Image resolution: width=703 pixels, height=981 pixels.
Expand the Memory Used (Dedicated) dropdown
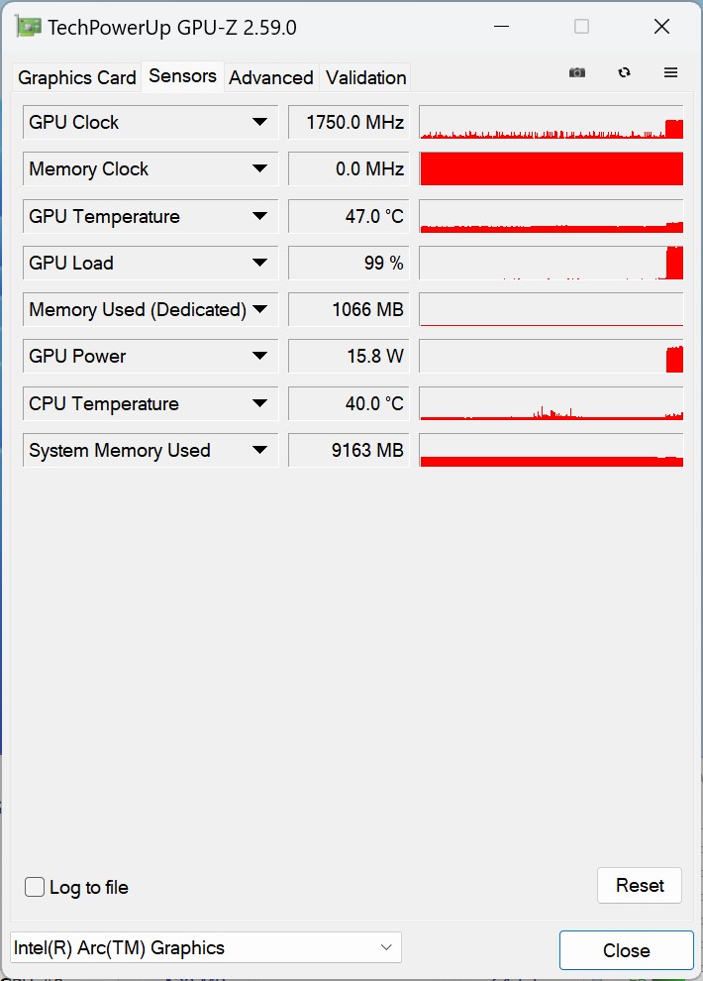click(259, 309)
